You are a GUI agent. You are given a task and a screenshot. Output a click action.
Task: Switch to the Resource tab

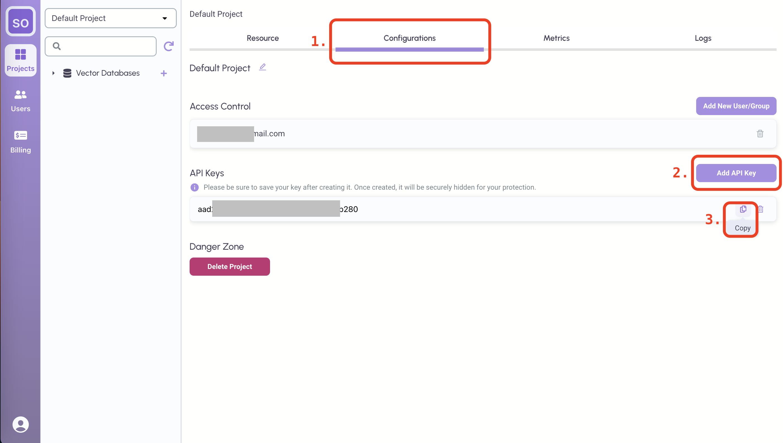coord(262,38)
